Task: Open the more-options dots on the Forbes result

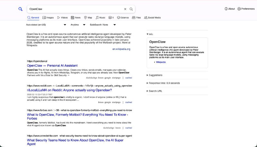Action: (x=123, y=128)
